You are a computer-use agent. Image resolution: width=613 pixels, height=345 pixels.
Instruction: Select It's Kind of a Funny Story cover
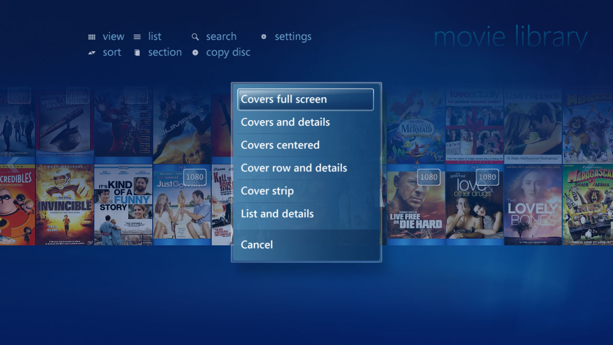point(124,205)
